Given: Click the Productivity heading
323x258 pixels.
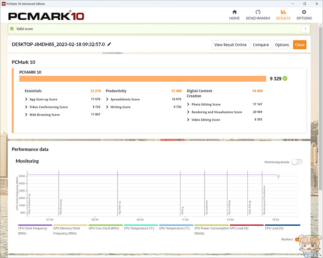Looking at the screenshot, I should click(x=116, y=91).
